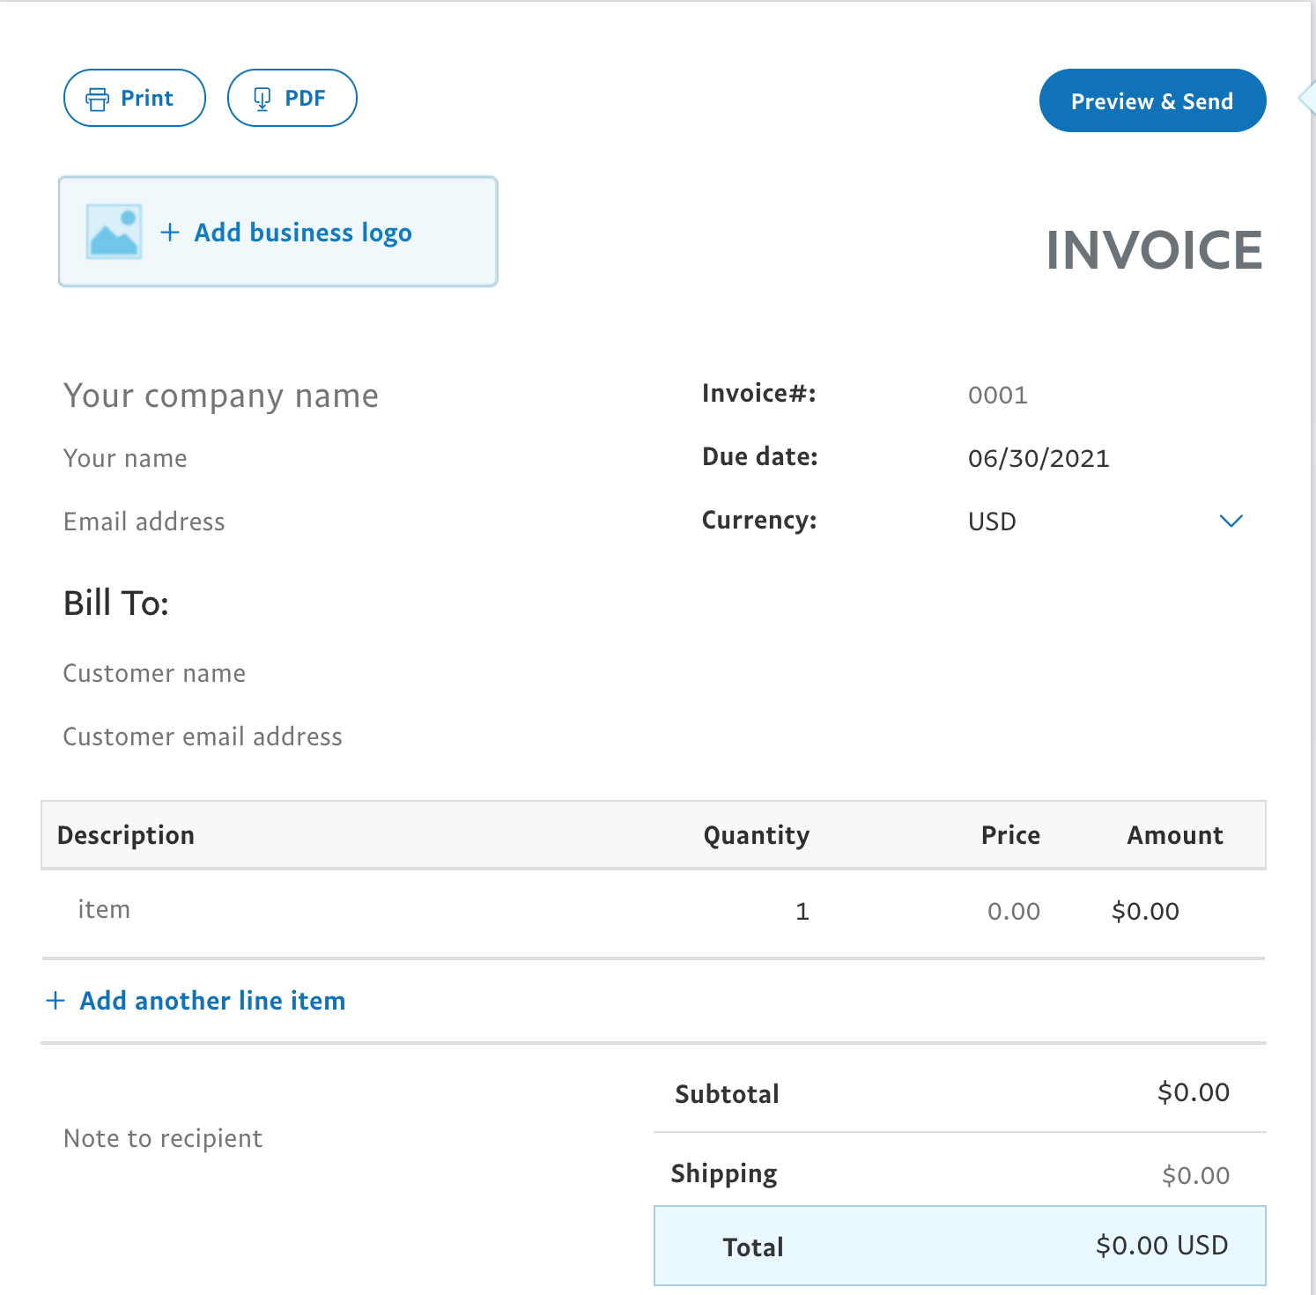This screenshot has width=1316, height=1295.
Task: Change the due date 06/30/2021
Action: (1039, 458)
